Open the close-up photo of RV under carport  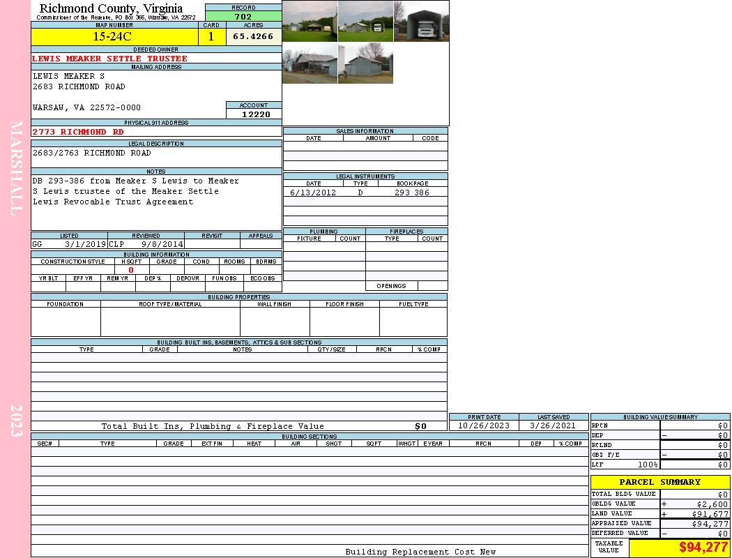pos(421,21)
